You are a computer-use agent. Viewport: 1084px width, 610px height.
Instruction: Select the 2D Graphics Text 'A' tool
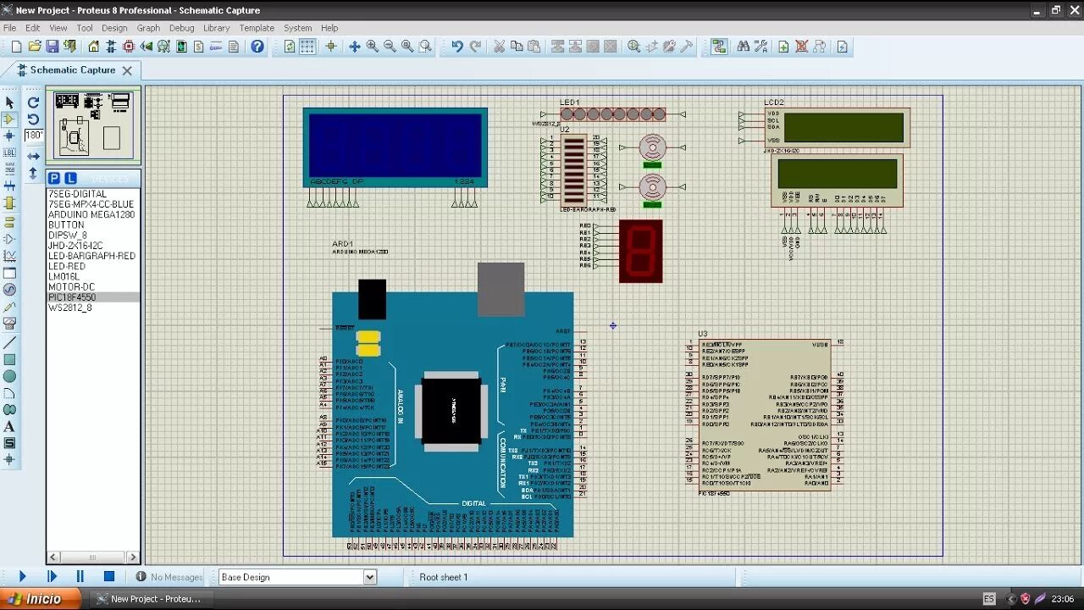tap(9, 426)
